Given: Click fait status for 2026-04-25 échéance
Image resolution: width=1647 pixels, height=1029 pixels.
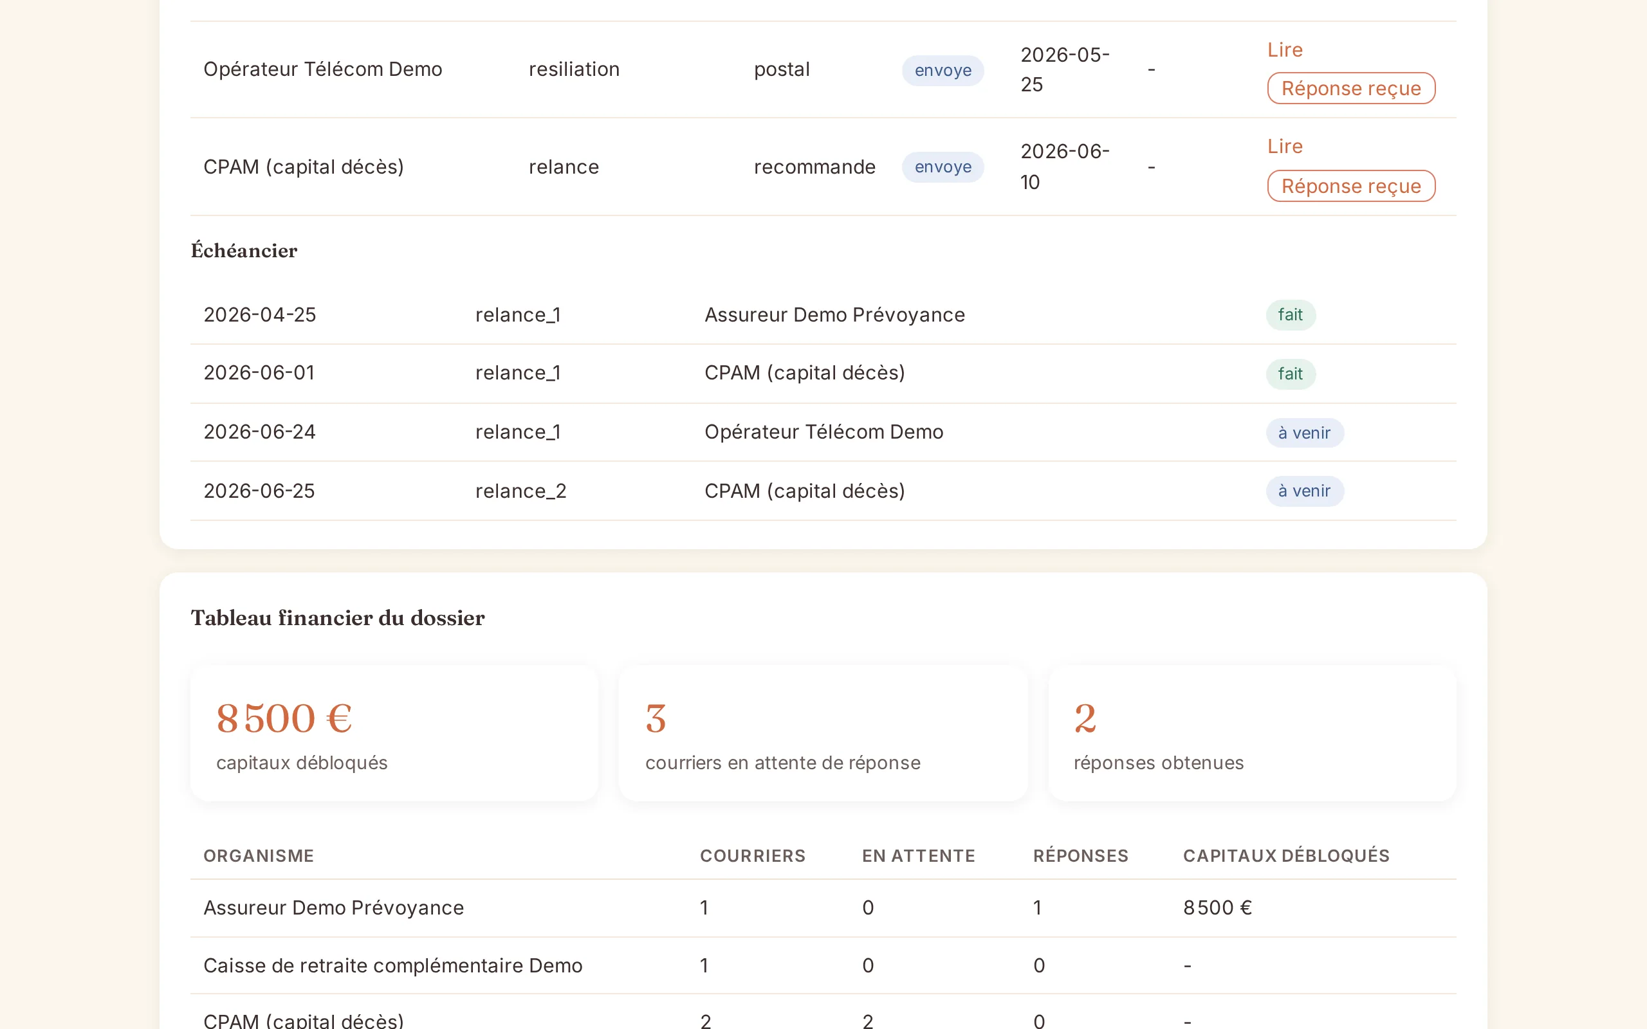Looking at the screenshot, I should click(1291, 315).
